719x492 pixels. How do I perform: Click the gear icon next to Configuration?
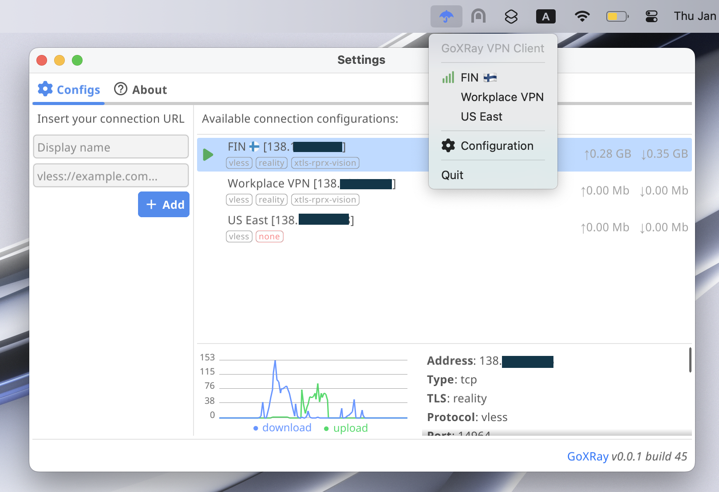448,145
